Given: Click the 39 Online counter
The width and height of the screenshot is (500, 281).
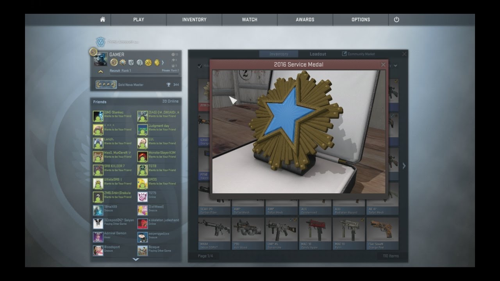Looking at the screenshot, I should tap(170, 101).
